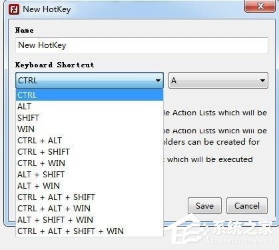Close the New HotKey dialog
The width and height of the screenshot is (279, 250).
[x=260, y=6]
